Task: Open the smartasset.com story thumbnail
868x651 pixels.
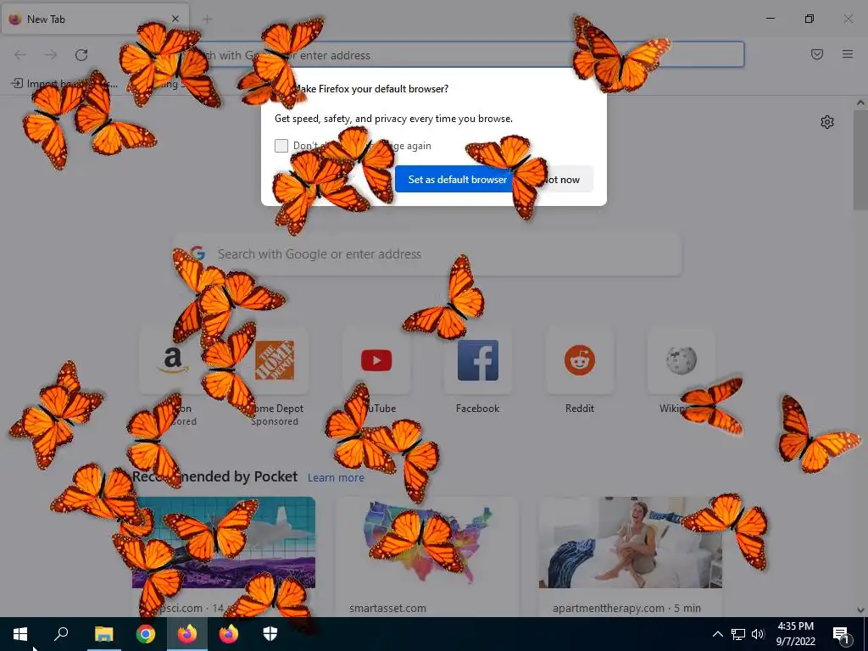Action: click(427, 542)
